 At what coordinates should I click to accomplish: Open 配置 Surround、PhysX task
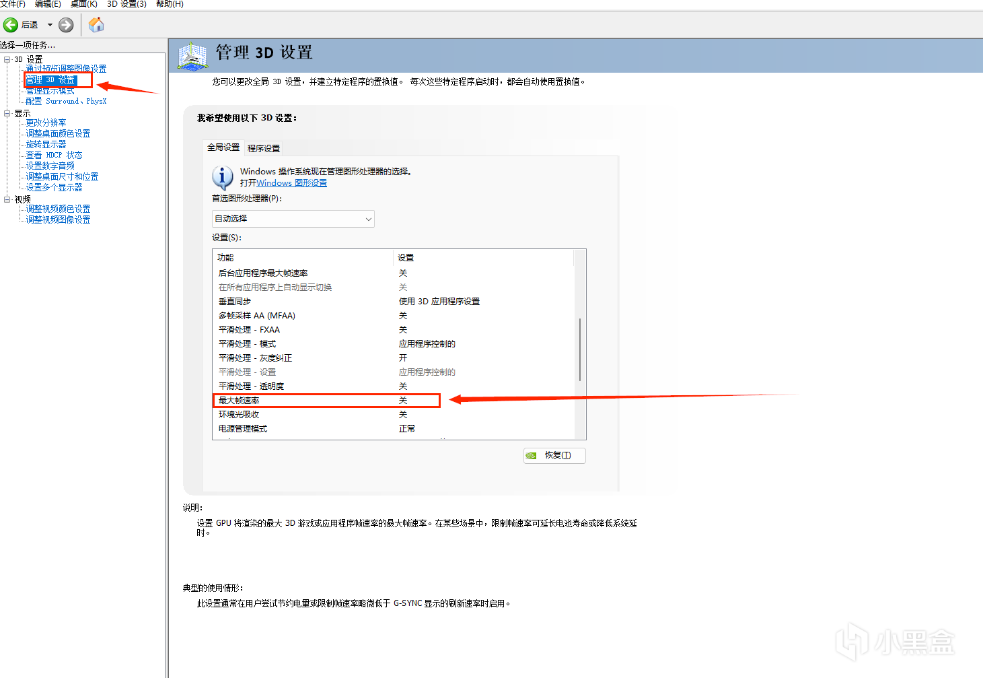(66, 101)
